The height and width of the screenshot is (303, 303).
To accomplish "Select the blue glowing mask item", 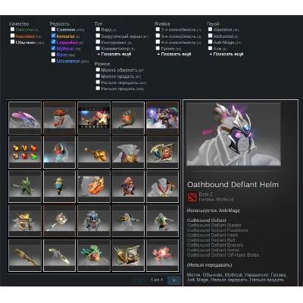I will click(x=59, y=152).
